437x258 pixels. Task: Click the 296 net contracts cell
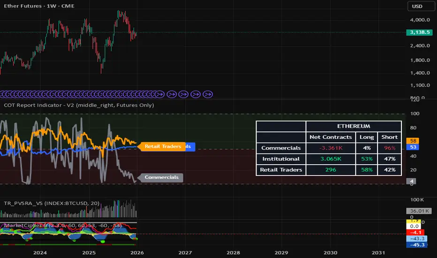point(331,170)
